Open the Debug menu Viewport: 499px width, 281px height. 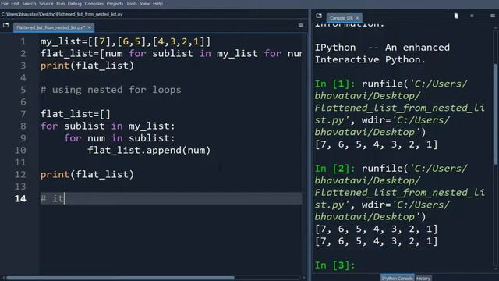(75, 3)
